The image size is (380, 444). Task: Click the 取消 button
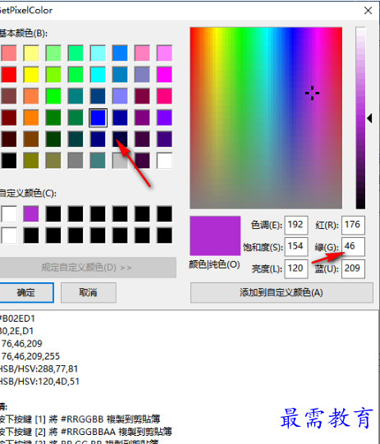(89, 292)
